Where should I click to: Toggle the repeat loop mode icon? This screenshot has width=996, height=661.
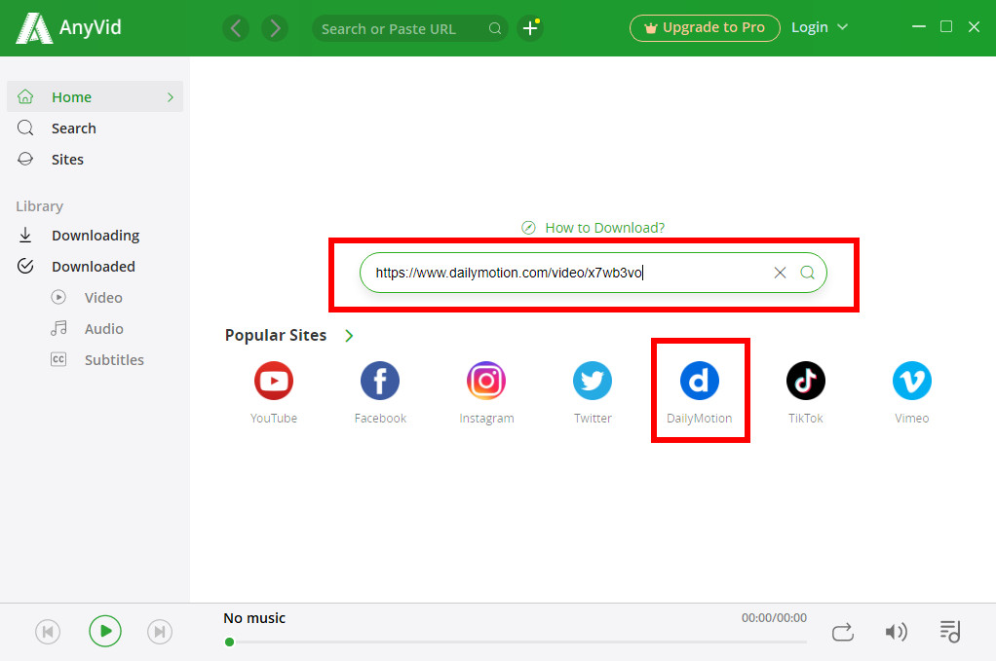pos(842,632)
